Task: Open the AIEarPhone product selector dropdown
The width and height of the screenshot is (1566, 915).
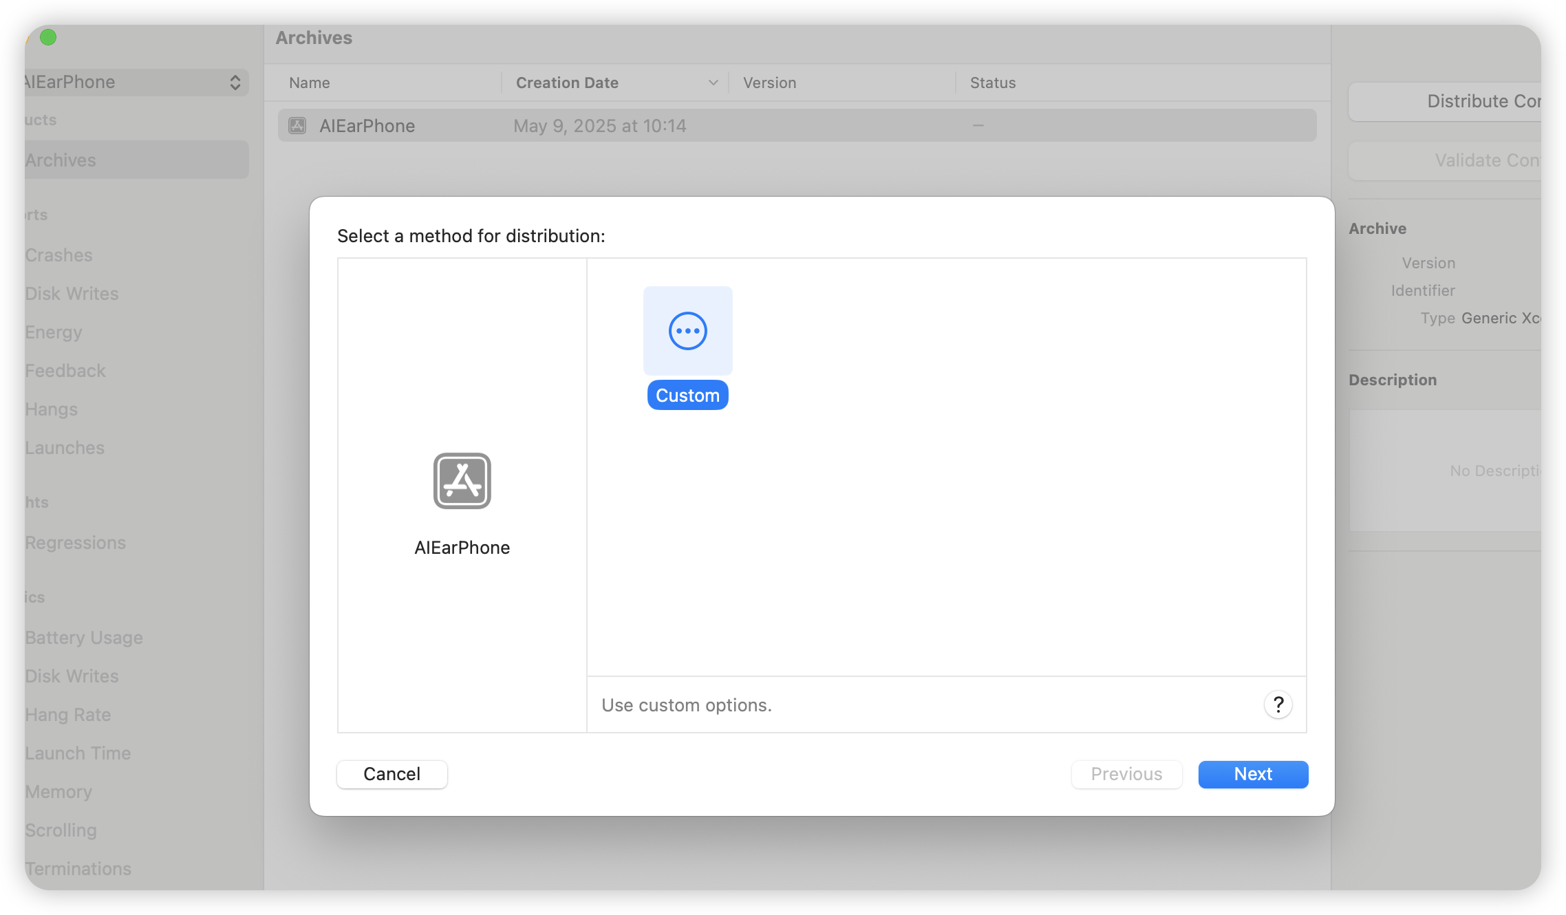Action: tap(136, 83)
